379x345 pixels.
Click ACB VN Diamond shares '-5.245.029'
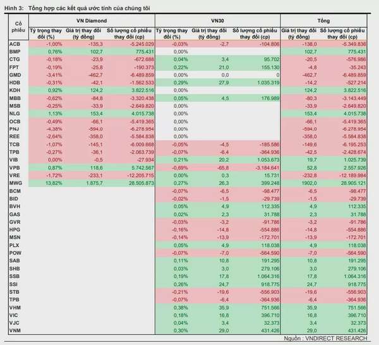tap(142, 44)
